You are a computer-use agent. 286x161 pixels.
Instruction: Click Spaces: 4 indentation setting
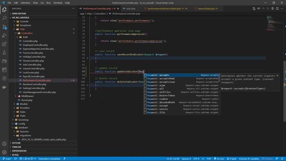click(186, 159)
